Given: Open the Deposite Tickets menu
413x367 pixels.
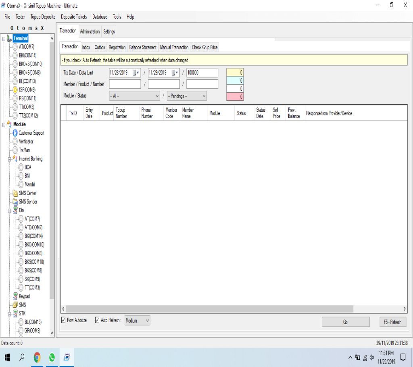Looking at the screenshot, I should pos(74,17).
